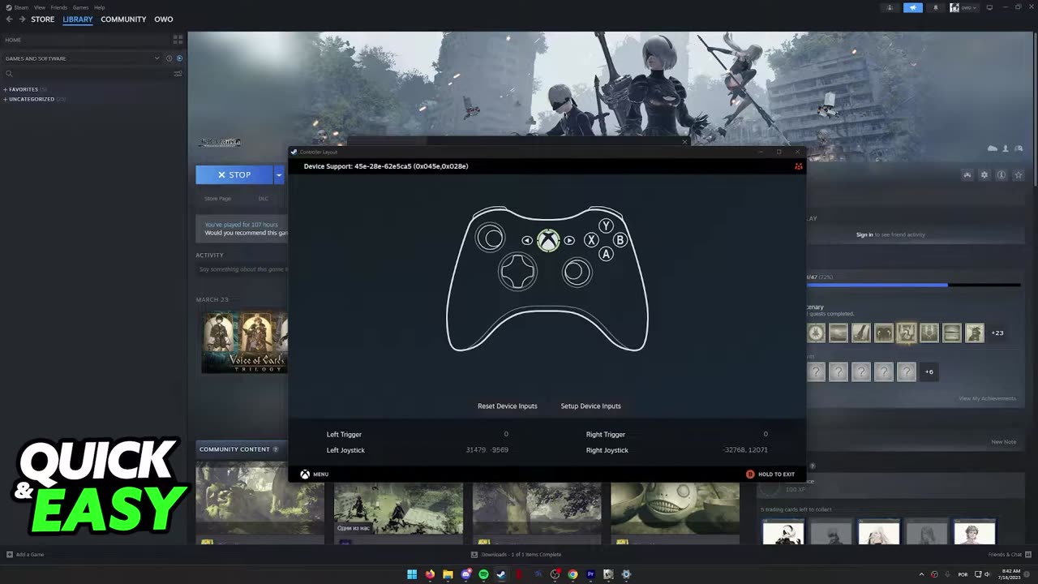Select the D-pad on controller diagram

click(x=517, y=272)
